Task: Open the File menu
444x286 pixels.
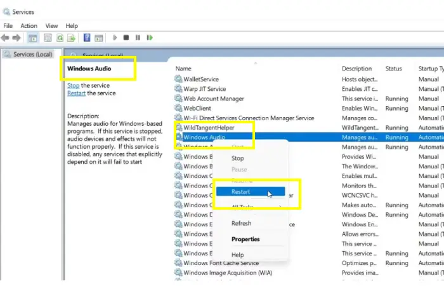Action: tap(8, 26)
